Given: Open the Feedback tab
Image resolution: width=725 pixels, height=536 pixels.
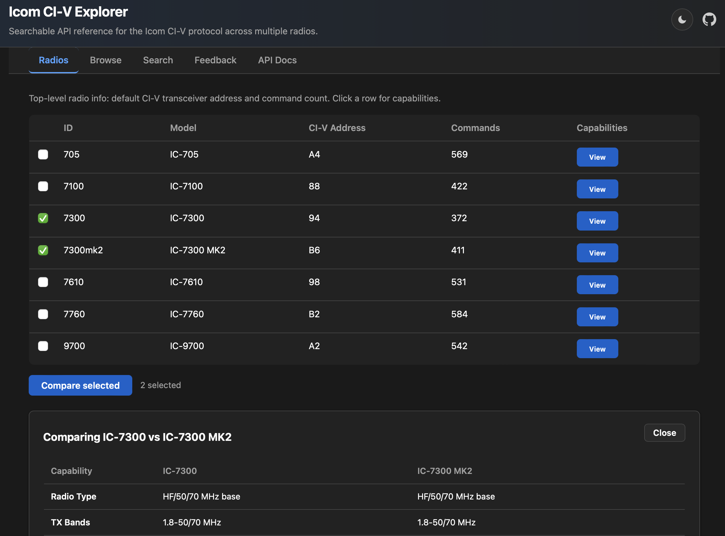Looking at the screenshot, I should tap(215, 60).
